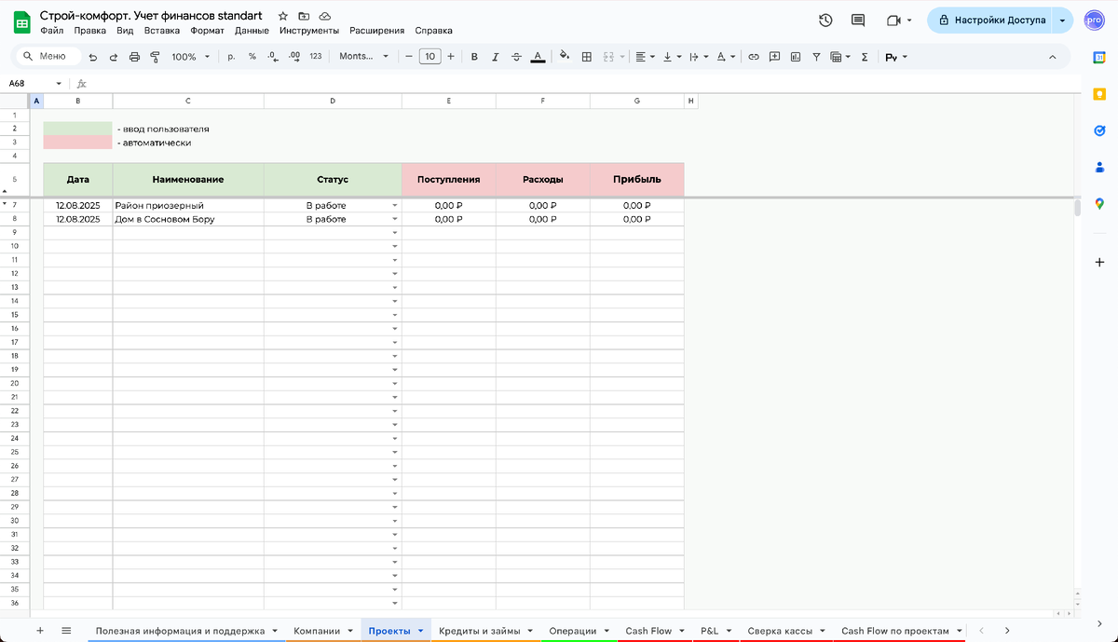Toggle italic formatting
Screen dimensions: 1118x642
pyautogui.click(x=495, y=57)
